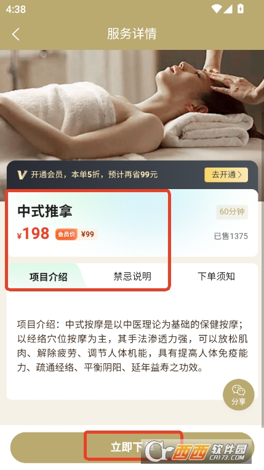The height and width of the screenshot is (470, 264).
Task: Tap the 会员价 orange badge
Action: point(66,234)
